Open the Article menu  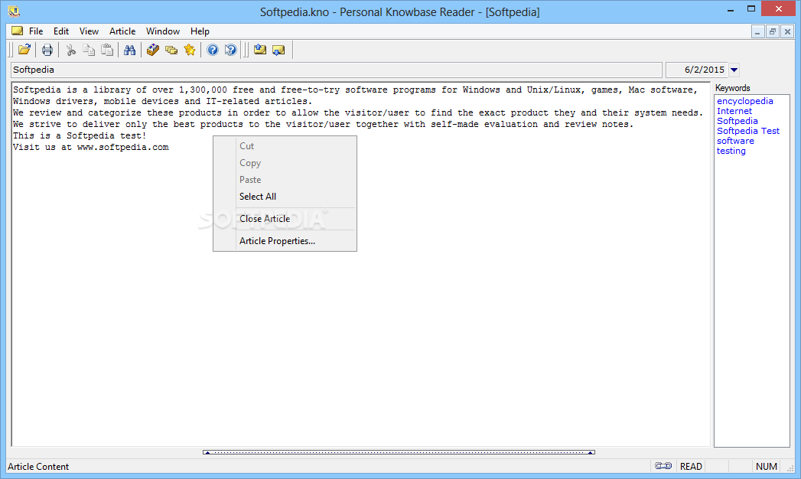coord(122,31)
